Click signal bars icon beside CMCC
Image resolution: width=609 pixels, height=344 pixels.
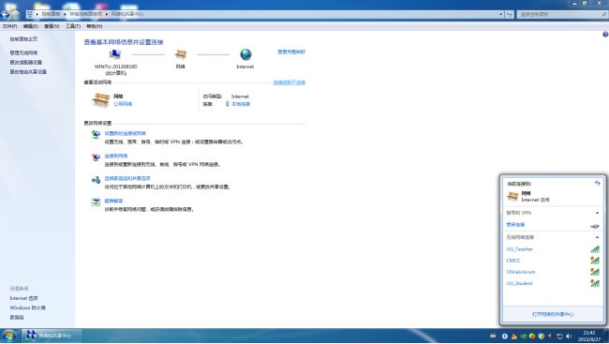(x=595, y=260)
